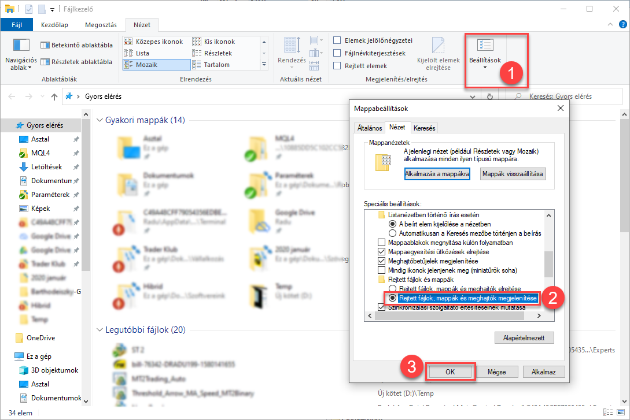Open the group-by dropdown in Aktuális nézet
The image size is (630, 420).
[x=316, y=40]
